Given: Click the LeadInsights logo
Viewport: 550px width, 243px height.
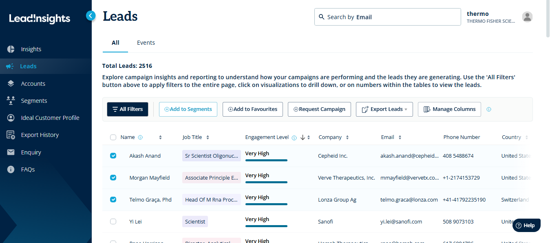Looking at the screenshot, I should pos(40,19).
